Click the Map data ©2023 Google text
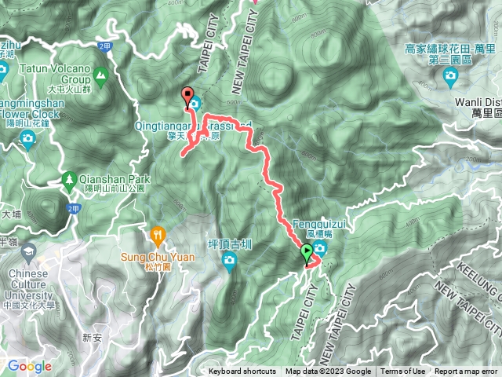 point(328,372)
